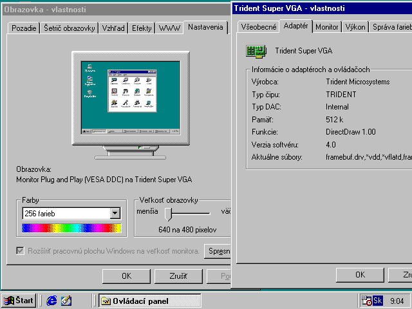Click the Start button
Screen dimensions: 412x309
point(19,301)
